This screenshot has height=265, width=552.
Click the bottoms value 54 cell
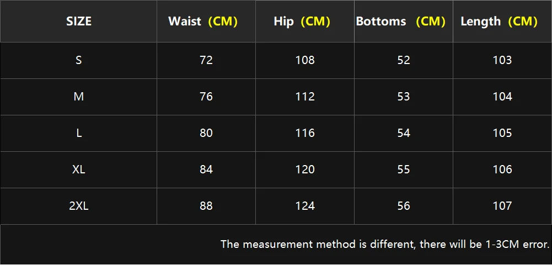[x=404, y=133]
